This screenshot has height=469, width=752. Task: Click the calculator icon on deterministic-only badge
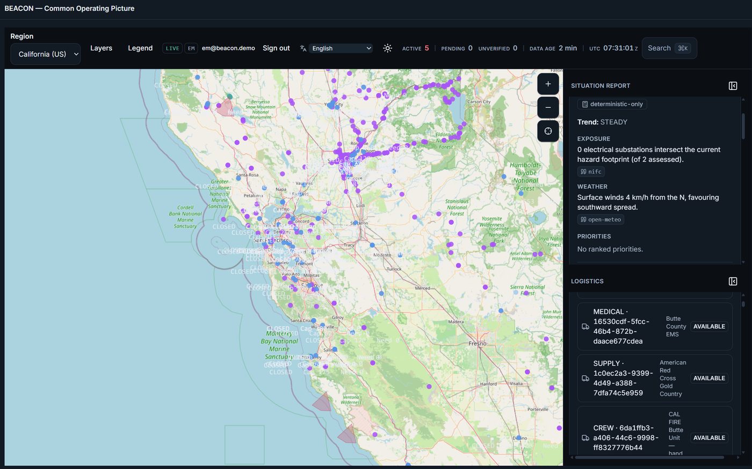[585, 104]
